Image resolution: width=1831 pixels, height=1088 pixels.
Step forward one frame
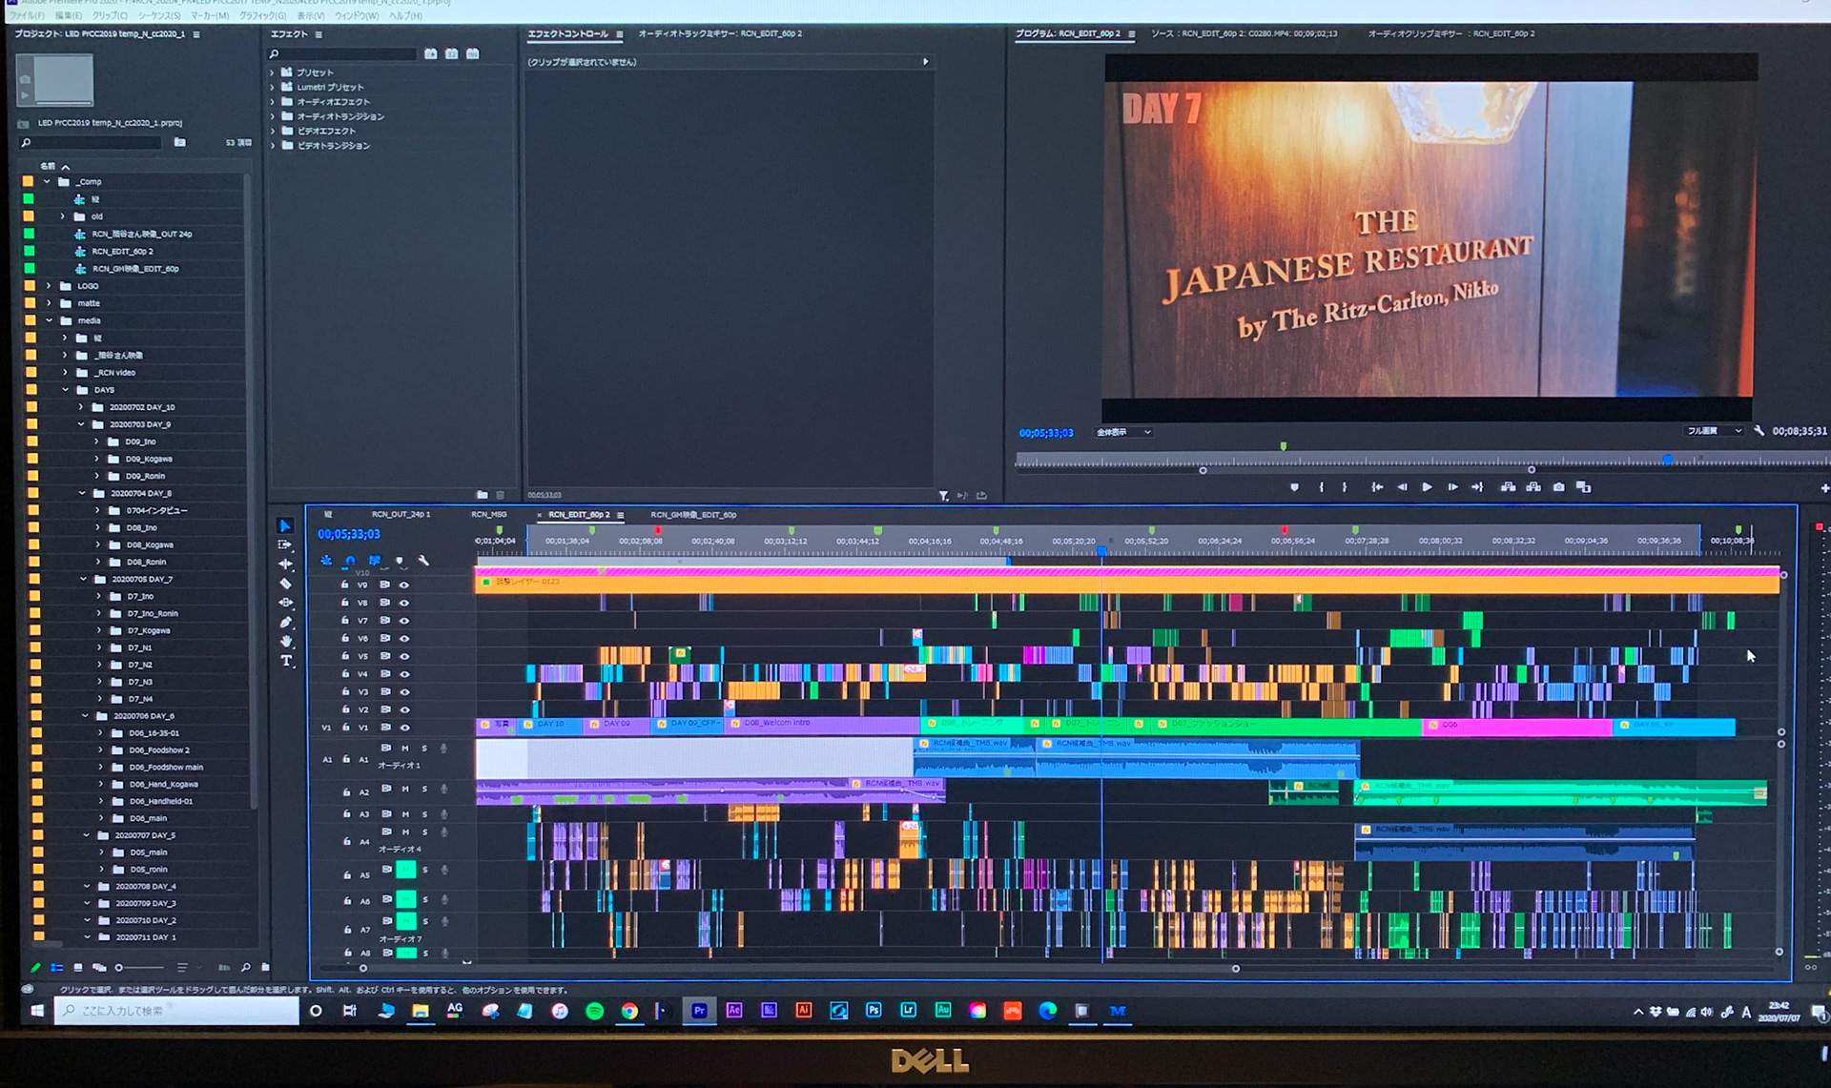(1452, 487)
